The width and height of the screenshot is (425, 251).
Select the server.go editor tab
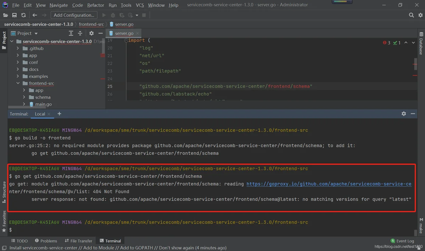(x=124, y=33)
